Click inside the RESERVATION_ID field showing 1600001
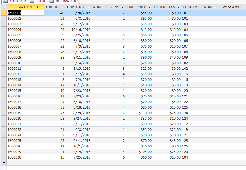Image resolution: width=246 pixels, height=170 pixels. (25, 13)
